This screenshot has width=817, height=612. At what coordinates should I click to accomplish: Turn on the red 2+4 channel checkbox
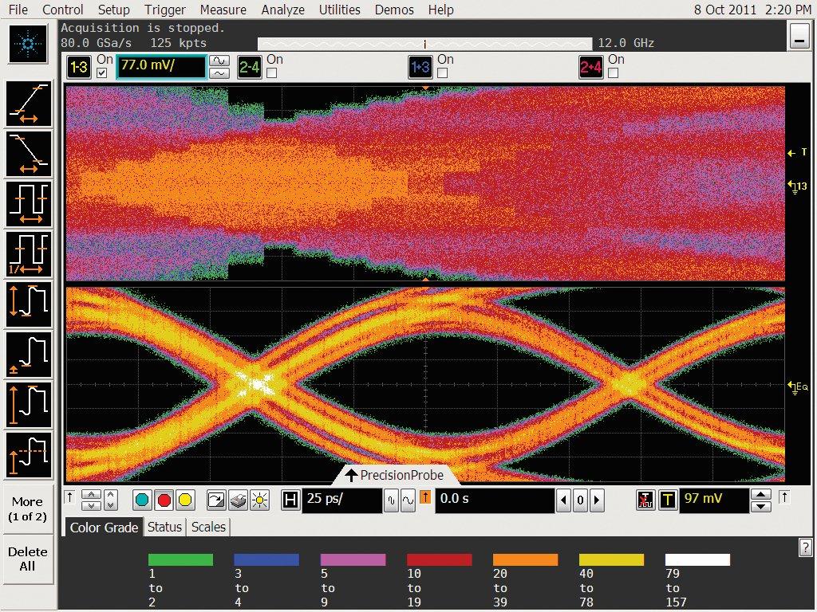point(614,73)
